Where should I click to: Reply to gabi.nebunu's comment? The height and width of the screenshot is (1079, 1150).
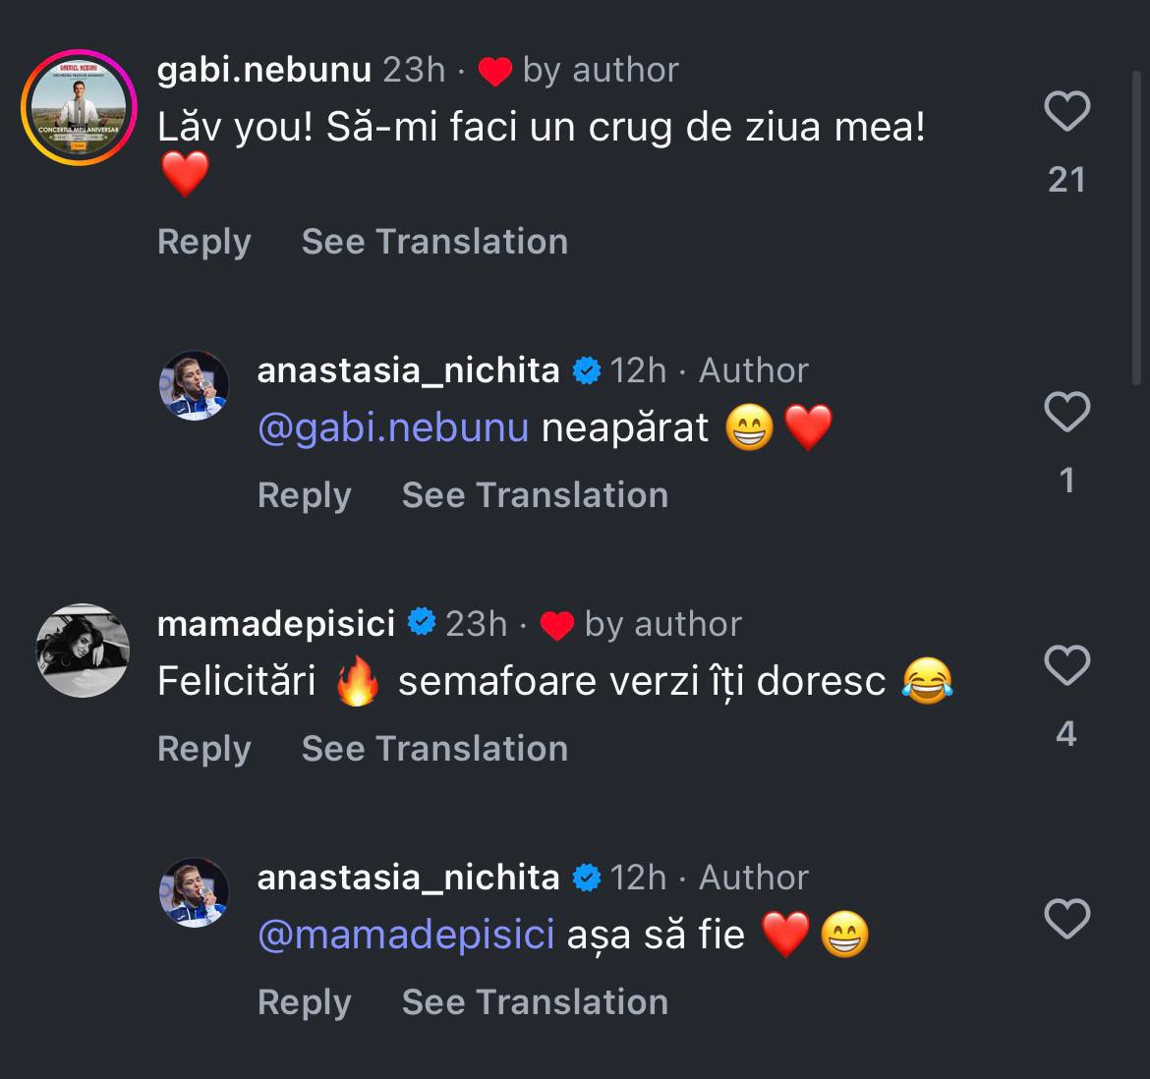pyautogui.click(x=204, y=242)
